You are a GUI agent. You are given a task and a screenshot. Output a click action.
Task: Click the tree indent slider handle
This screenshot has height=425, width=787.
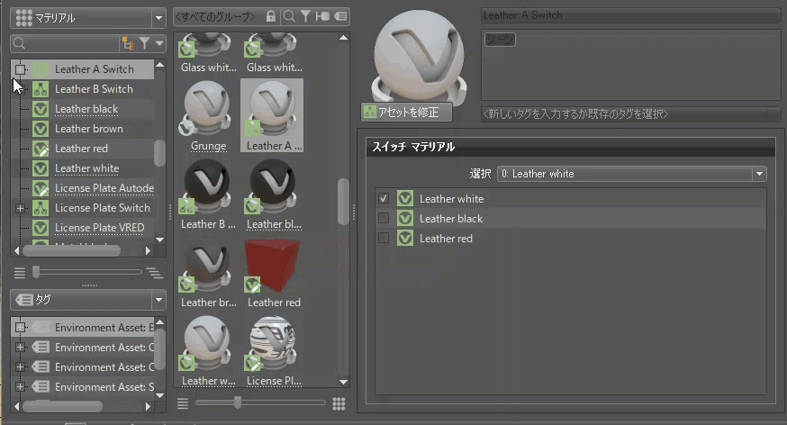pos(36,272)
